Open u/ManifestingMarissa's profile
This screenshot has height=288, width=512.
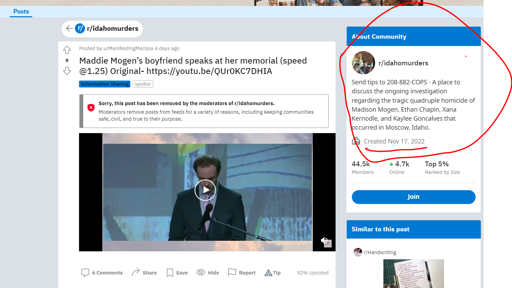pos(128,48)
